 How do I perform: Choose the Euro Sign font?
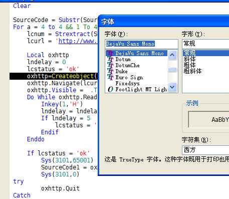pyautogui.click(x=129, y=77)
